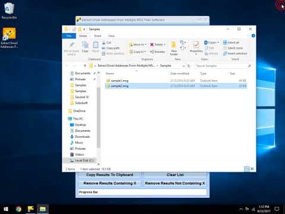Viewport: 285px width, 214px height.
Task: Switch to the Share ribbon tab
Action: (x=97, y=36)
